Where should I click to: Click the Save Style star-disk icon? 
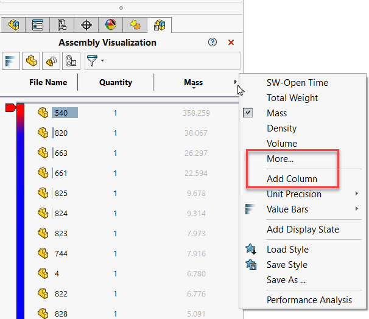tap(251, 264)
